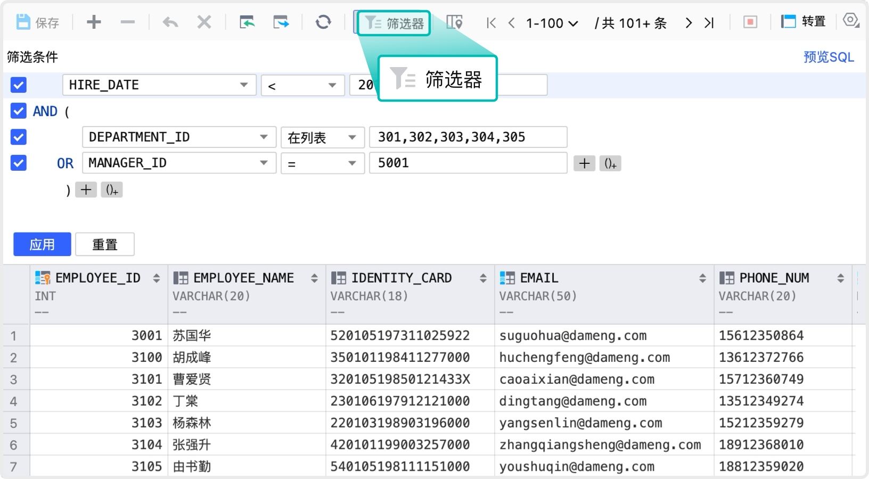Viewport: 869px width, 479px height.
Task: Sort by EMPLOYEE_ID column arrows
Action: pos(156,278)
